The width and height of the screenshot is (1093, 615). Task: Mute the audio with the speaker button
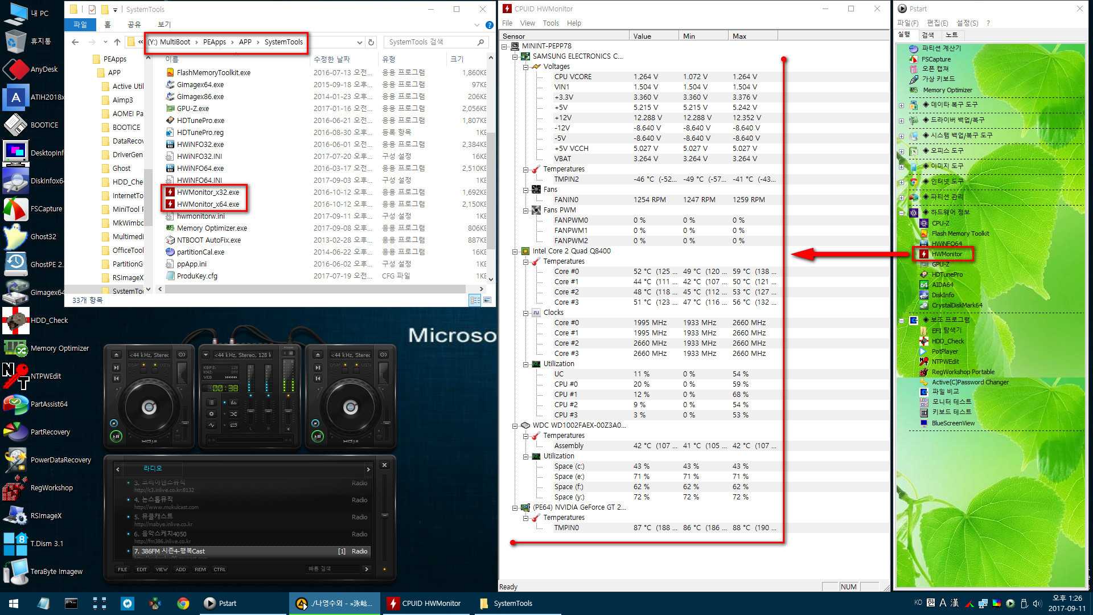(x=288, y=429)
